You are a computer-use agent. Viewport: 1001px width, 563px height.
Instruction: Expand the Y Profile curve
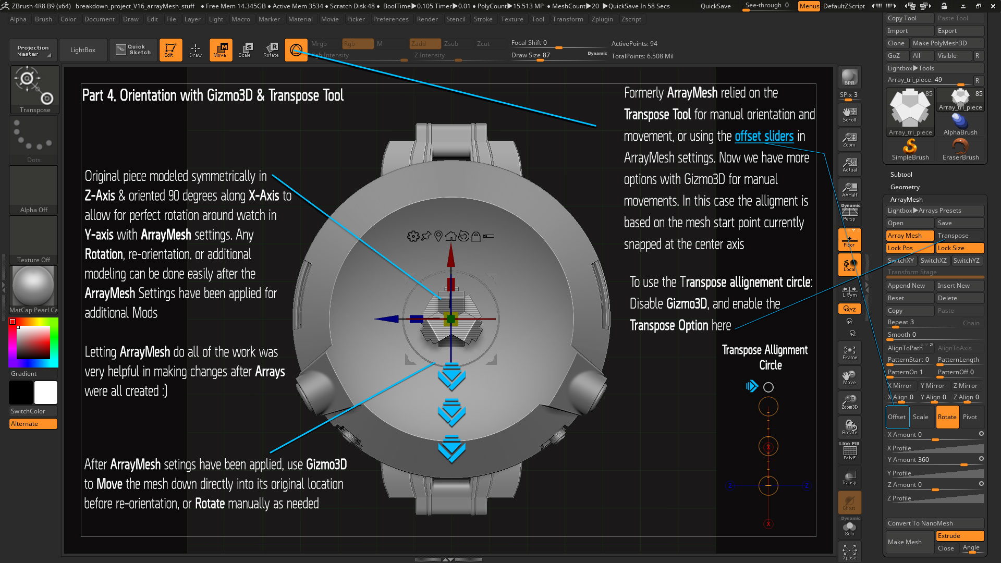pos(935,473)
